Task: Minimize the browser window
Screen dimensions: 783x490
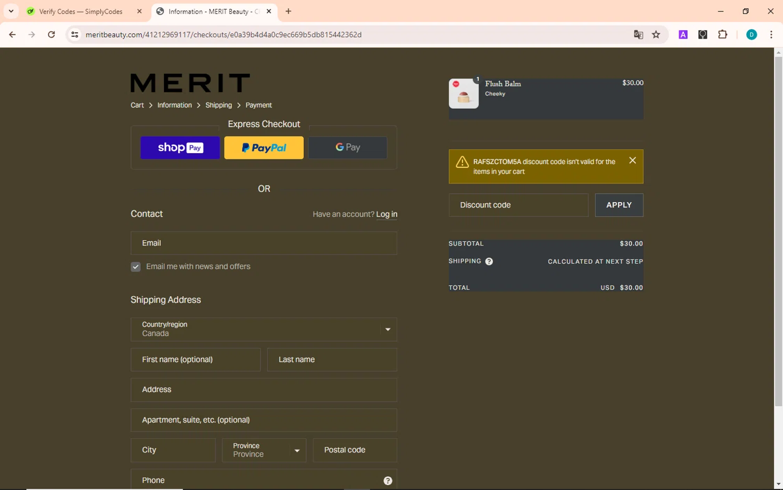Action: click(720, 11)
